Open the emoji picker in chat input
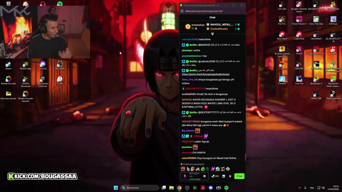The image size is (342, 192). coord(204,176)
